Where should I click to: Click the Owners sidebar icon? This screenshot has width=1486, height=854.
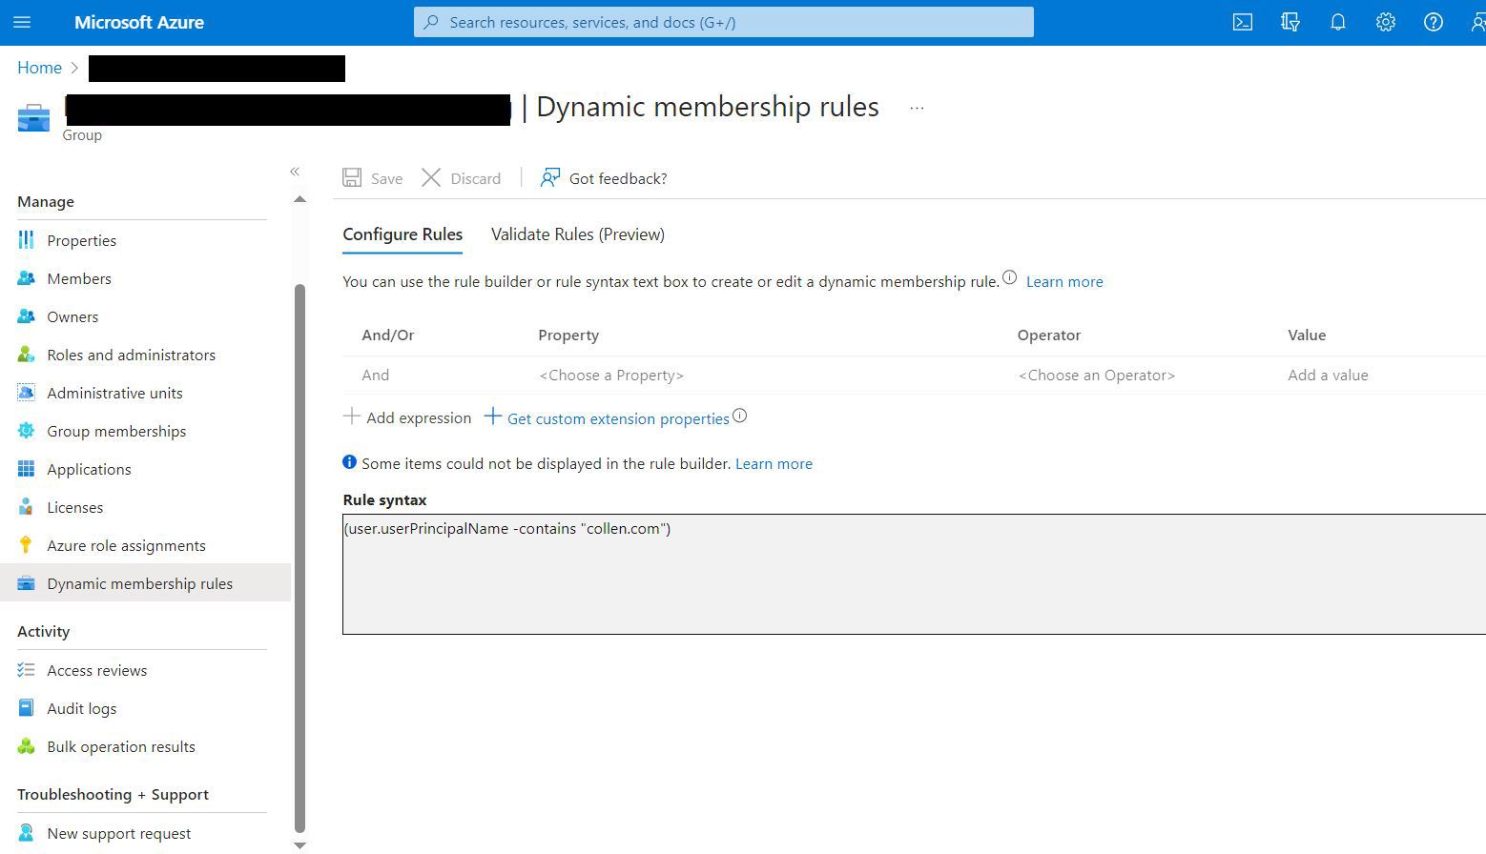click(26, 316)
